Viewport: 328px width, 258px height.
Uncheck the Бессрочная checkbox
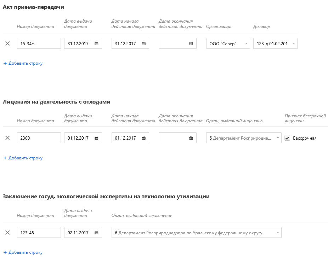[287, 138]
